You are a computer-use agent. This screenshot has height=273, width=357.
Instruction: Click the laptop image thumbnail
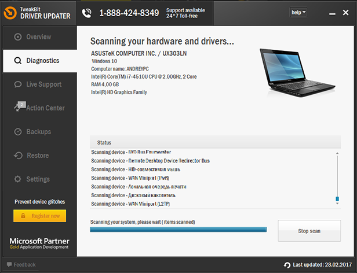(297, 72)
